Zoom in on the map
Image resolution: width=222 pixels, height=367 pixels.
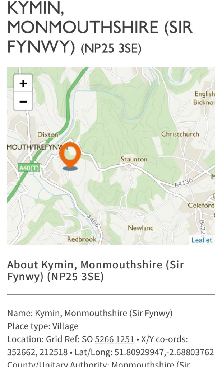(x=23, y=83)
